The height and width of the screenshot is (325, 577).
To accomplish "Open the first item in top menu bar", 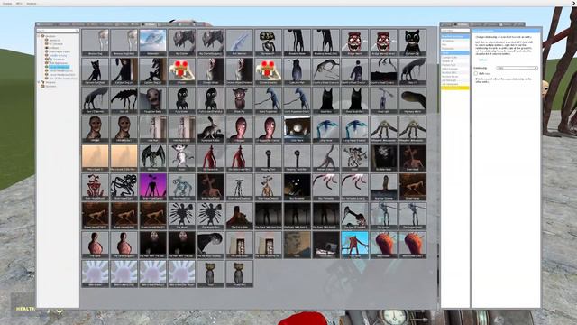I will pos(7,4).
